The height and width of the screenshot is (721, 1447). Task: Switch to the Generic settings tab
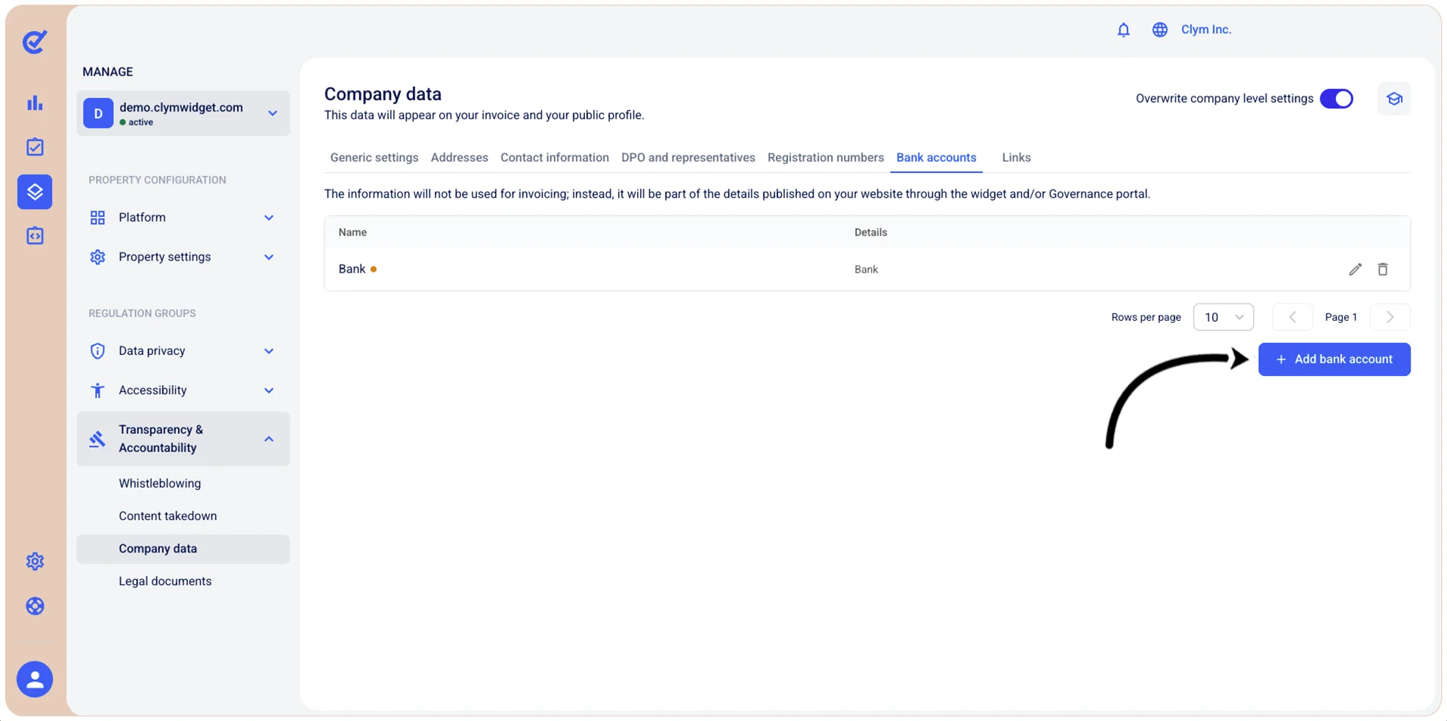pos(374,158)
